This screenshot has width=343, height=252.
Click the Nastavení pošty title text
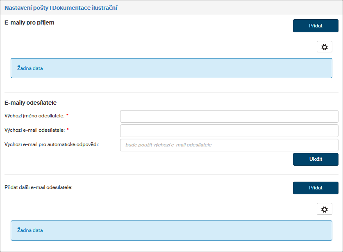click(26, 8)
